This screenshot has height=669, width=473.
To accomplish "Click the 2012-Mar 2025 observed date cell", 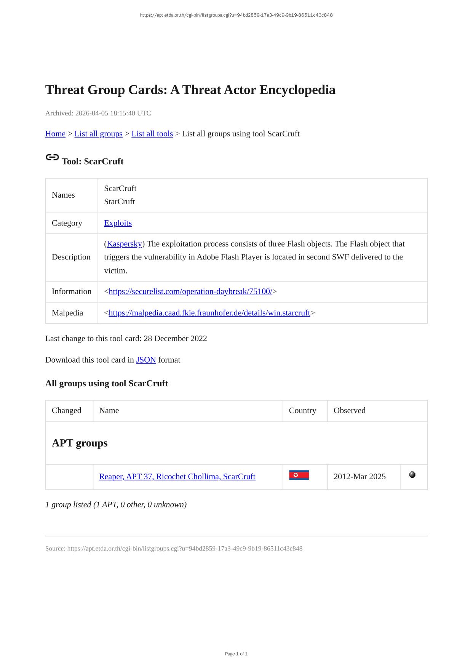I will pos(360,477).
